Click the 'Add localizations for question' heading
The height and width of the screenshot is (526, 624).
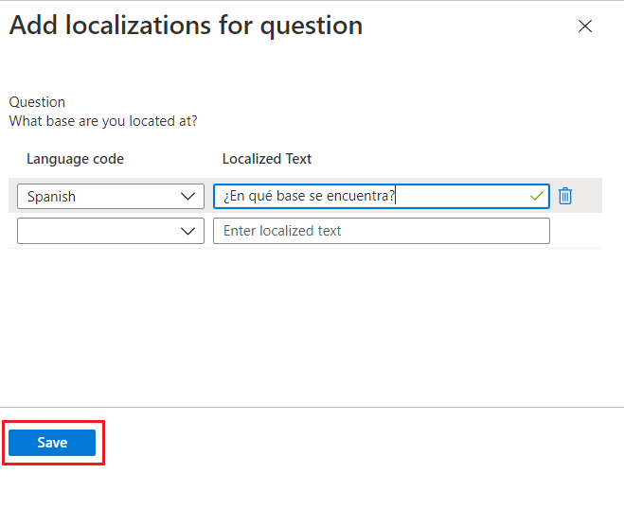point(186,26)
